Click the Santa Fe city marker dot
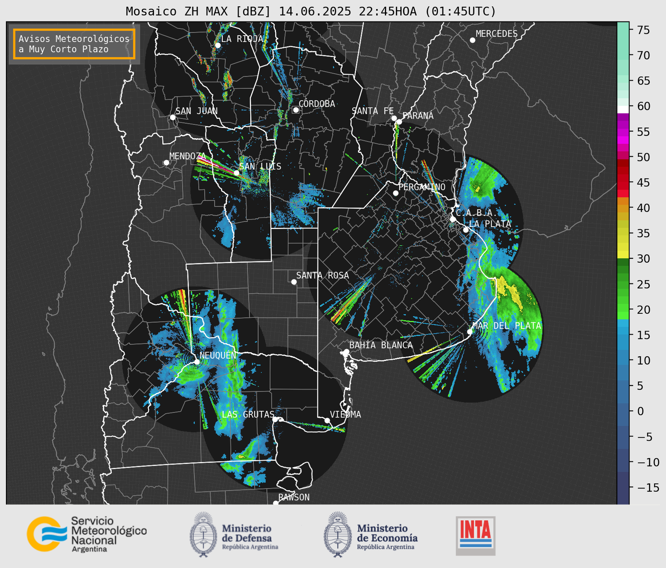Screen dimensions: 666x568 pos(394,118)
